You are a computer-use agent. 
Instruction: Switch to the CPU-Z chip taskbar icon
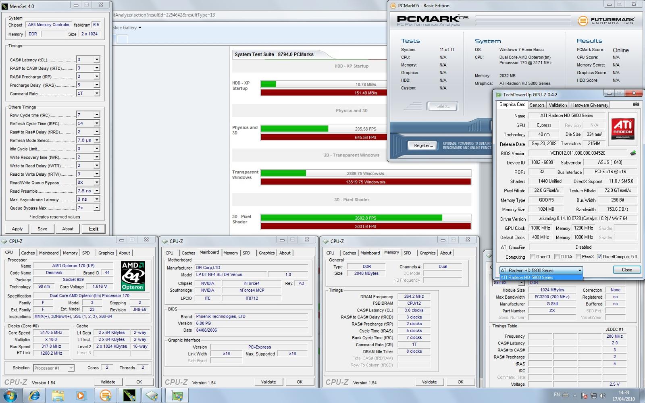(152, 395)
